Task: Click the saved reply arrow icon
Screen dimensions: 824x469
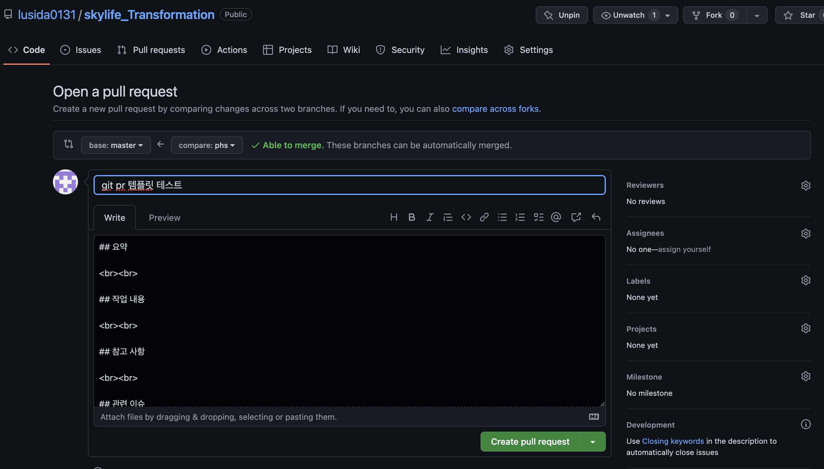Action: coord(596,217)
